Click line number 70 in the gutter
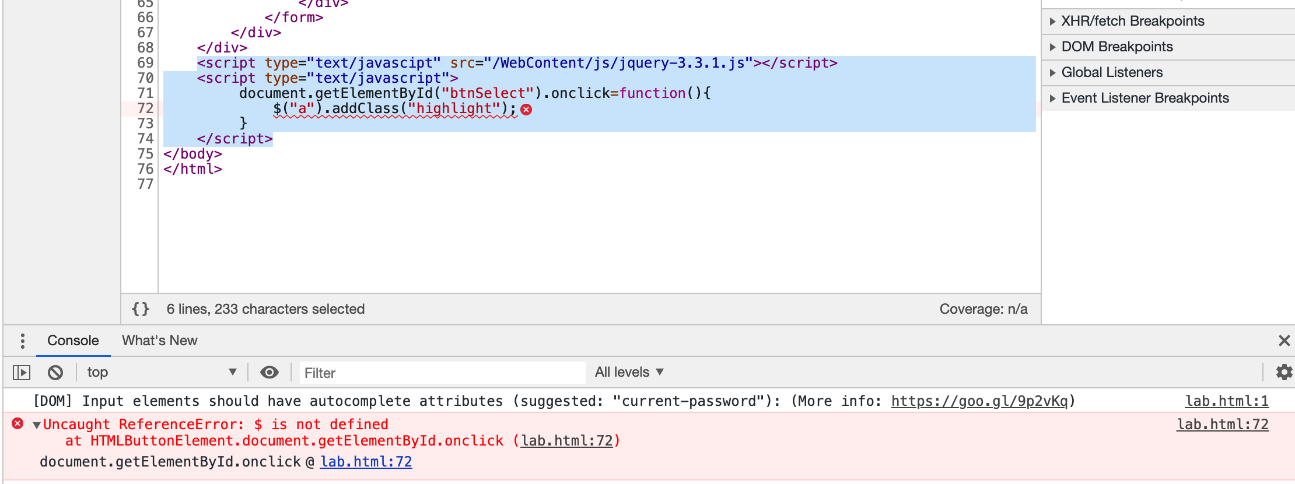Screen dimensions: 1295x484 click(x=145, y=78)
